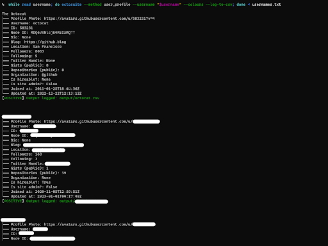The width and height of the screenshot is (328, 246).
Task: Click 'Joined at: 2020-11-05T12:59:51Z' line
Action: (45, 192)
